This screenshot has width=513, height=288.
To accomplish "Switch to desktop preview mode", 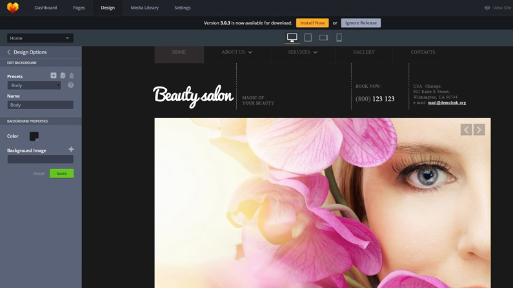I will (292, 37).
